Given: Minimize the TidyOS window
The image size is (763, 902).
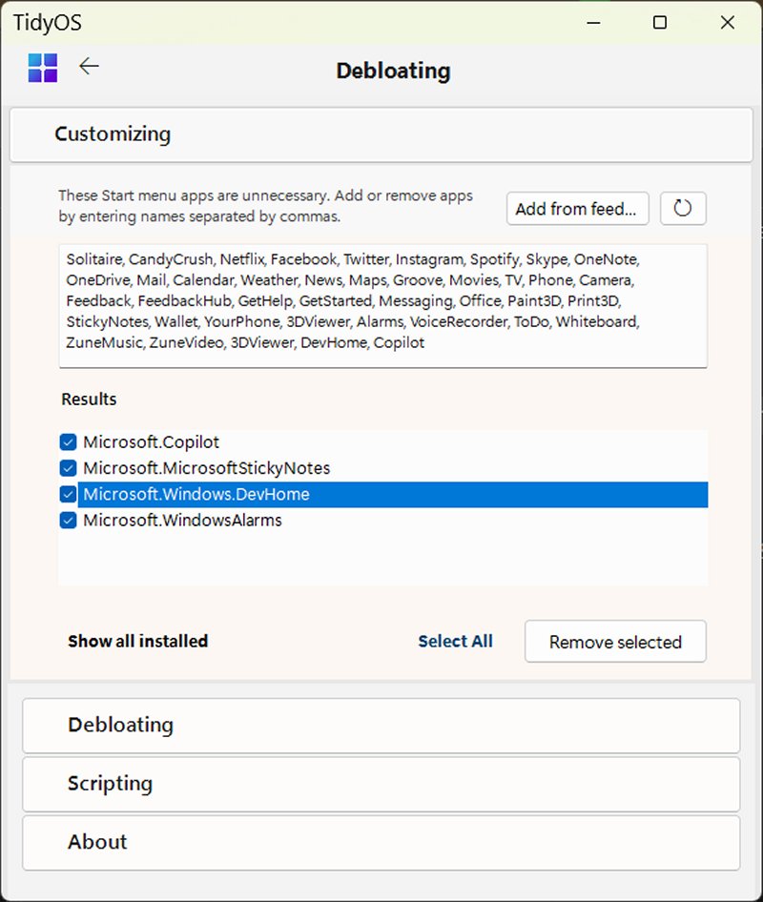Looking at the screenshot, I should pyautogui.click(x=590, y=24).
